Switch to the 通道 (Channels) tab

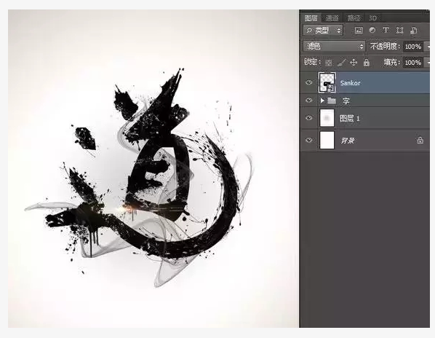click(x=332, y=18)
